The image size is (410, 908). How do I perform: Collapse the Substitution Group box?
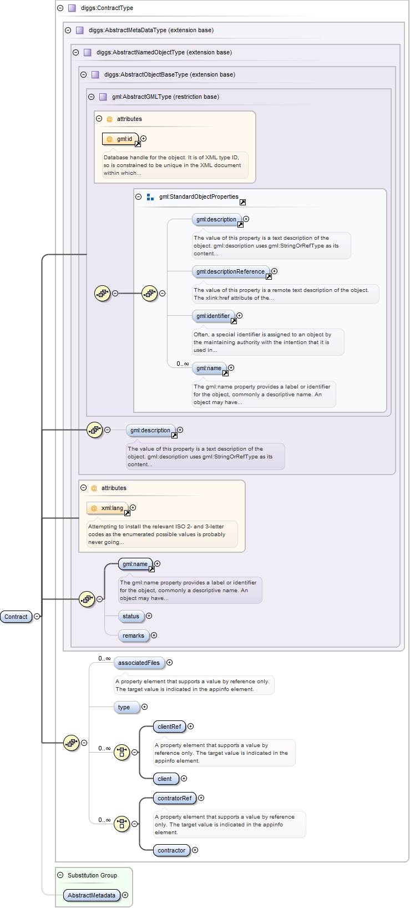60,875
